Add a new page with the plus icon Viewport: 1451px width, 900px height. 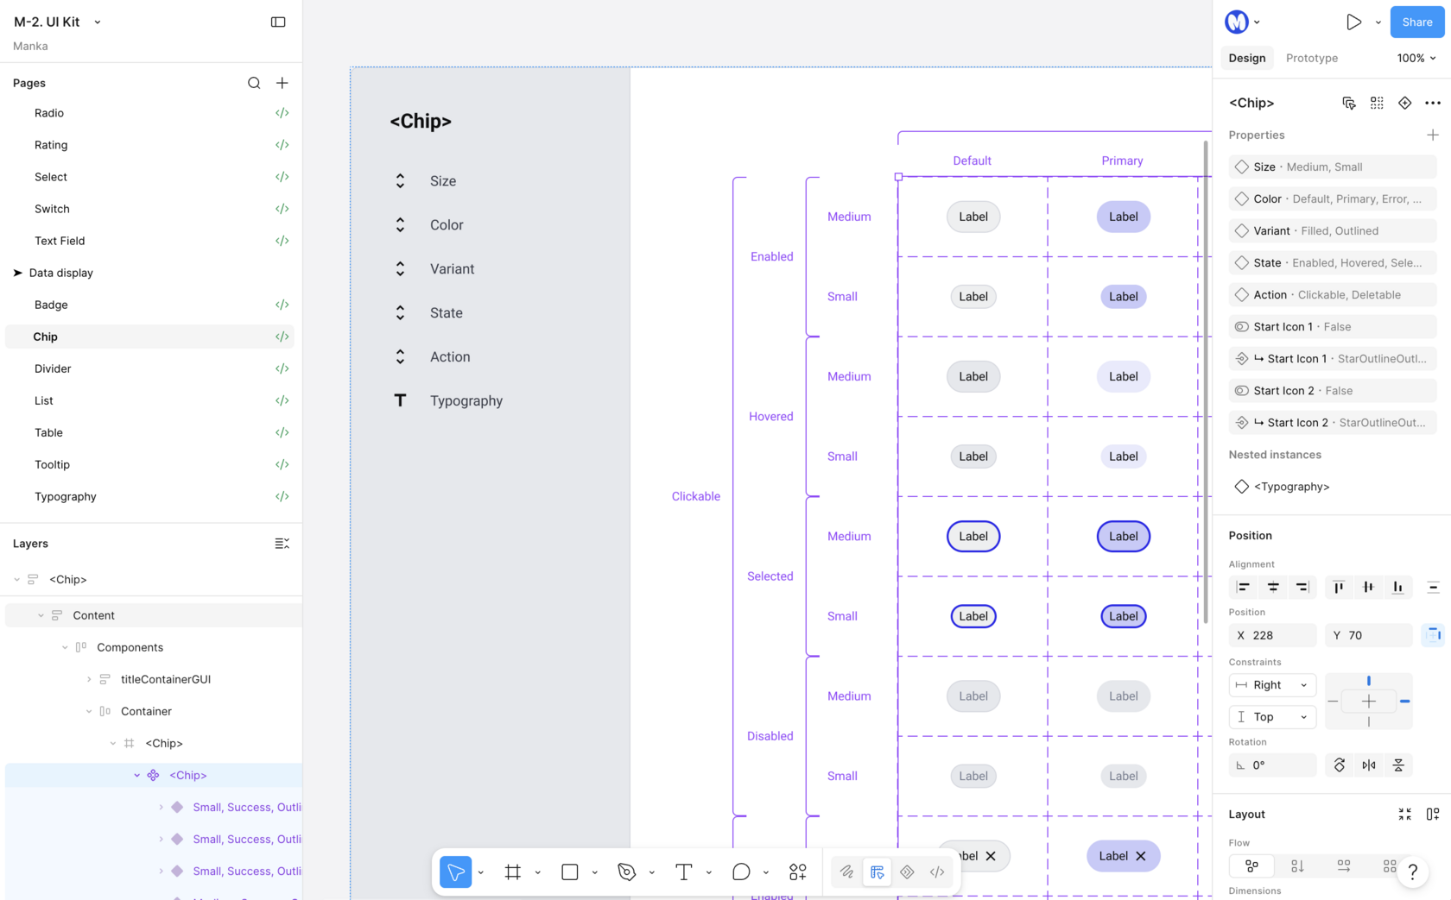282,83
